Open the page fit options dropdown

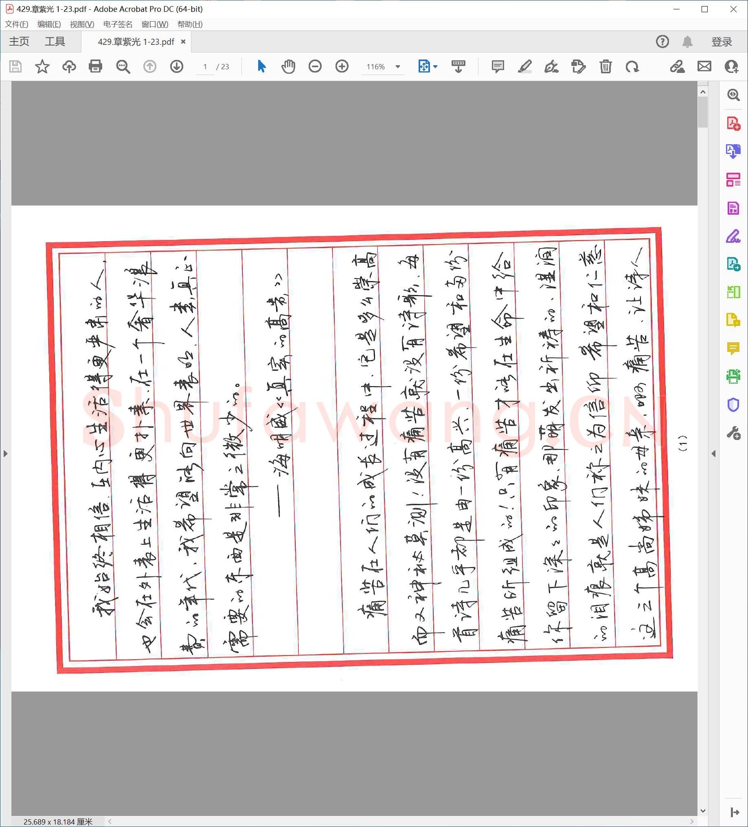click(435, 66)
